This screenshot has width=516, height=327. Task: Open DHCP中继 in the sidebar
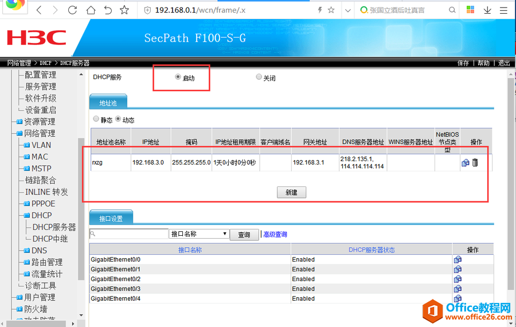coord(50,239)
